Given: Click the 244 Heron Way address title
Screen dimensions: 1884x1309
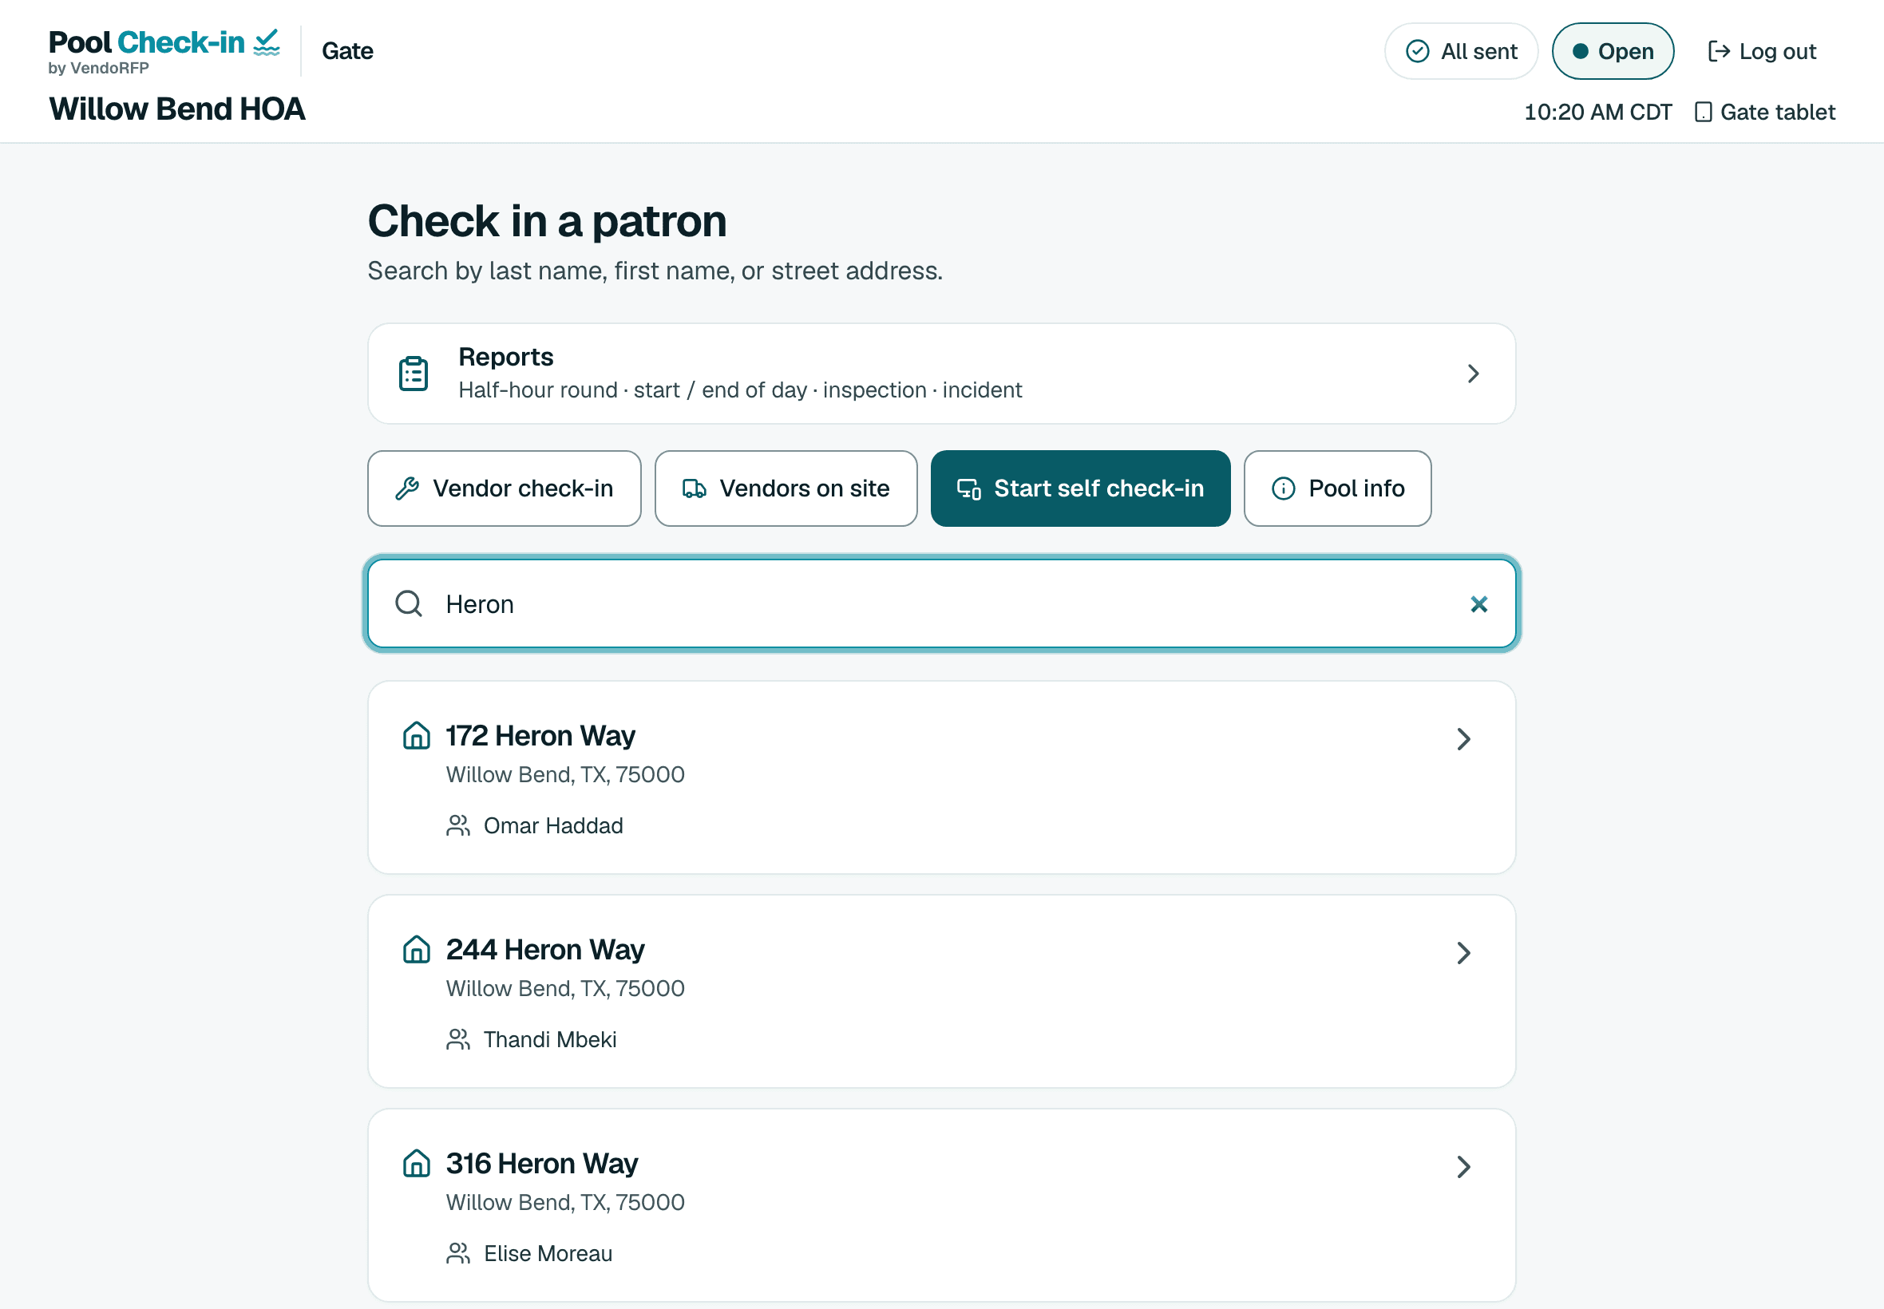Looking at the screenshot, I should pos(545,950).
